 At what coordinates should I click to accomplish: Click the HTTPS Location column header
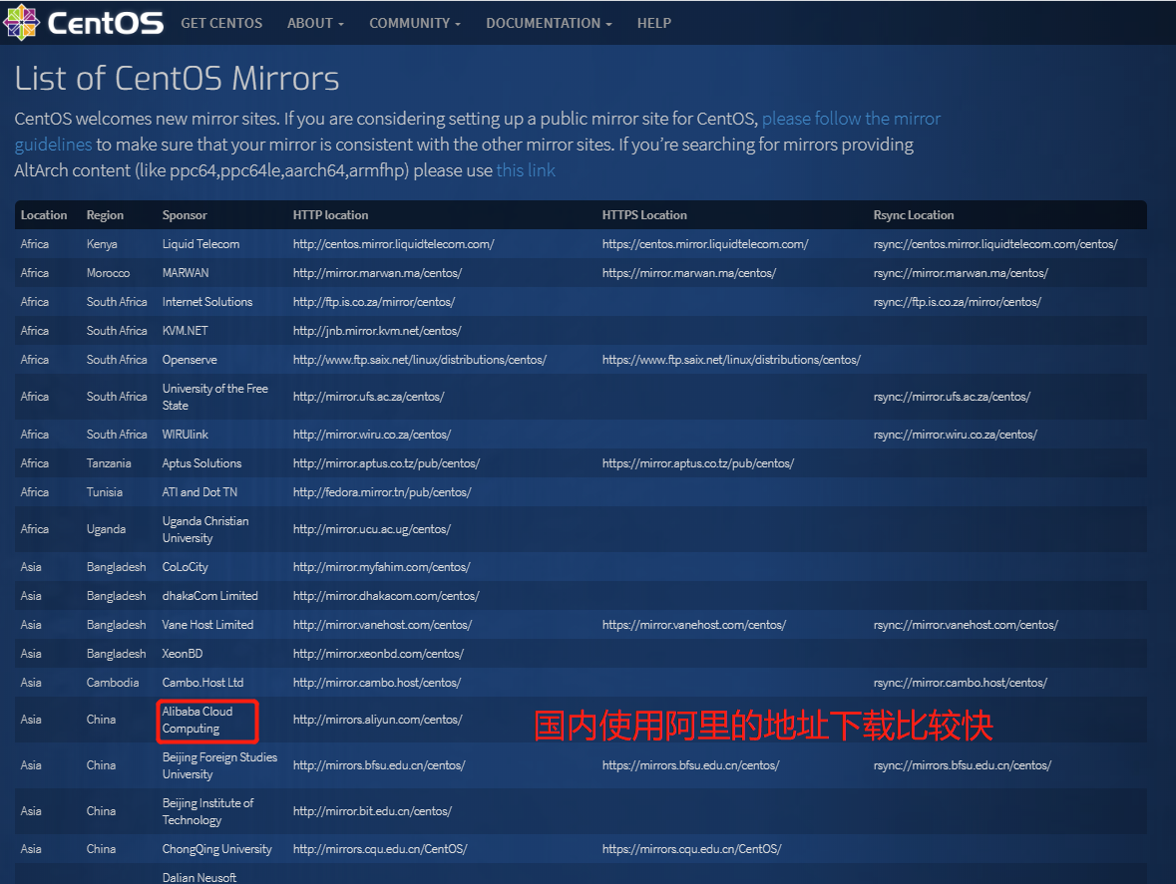[x=644, y=215]
